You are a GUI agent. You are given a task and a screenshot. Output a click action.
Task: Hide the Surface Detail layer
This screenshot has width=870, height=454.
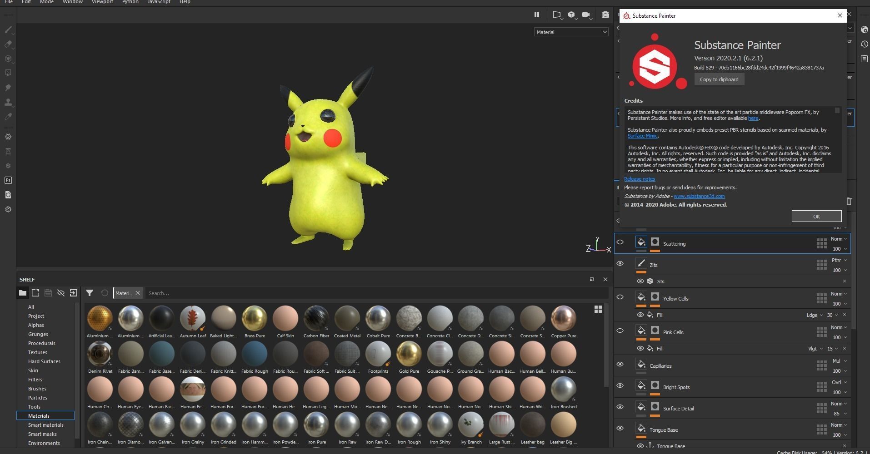click(x=620, y=407)
